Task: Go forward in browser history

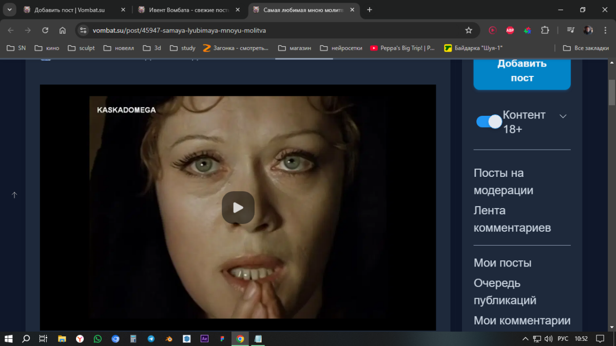Action: pyautogui.click(x=28, y=30)
